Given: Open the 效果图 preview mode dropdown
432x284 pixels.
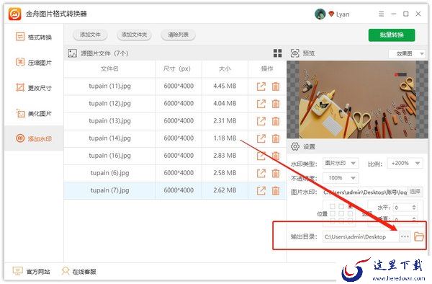Looking at the screenshot, I should coord(407,53).
